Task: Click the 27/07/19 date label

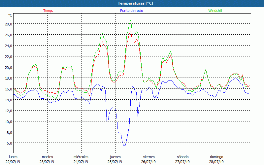Action: (182, 162)
